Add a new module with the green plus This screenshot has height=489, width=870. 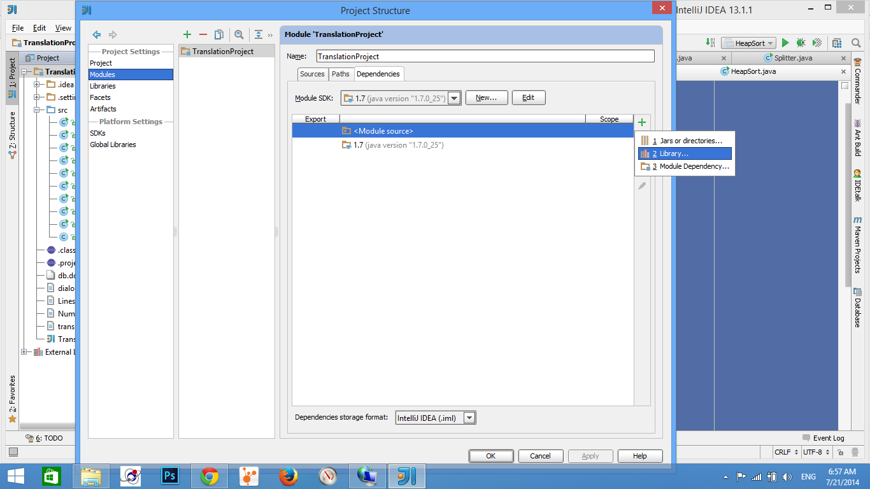(x=187, y=34)
